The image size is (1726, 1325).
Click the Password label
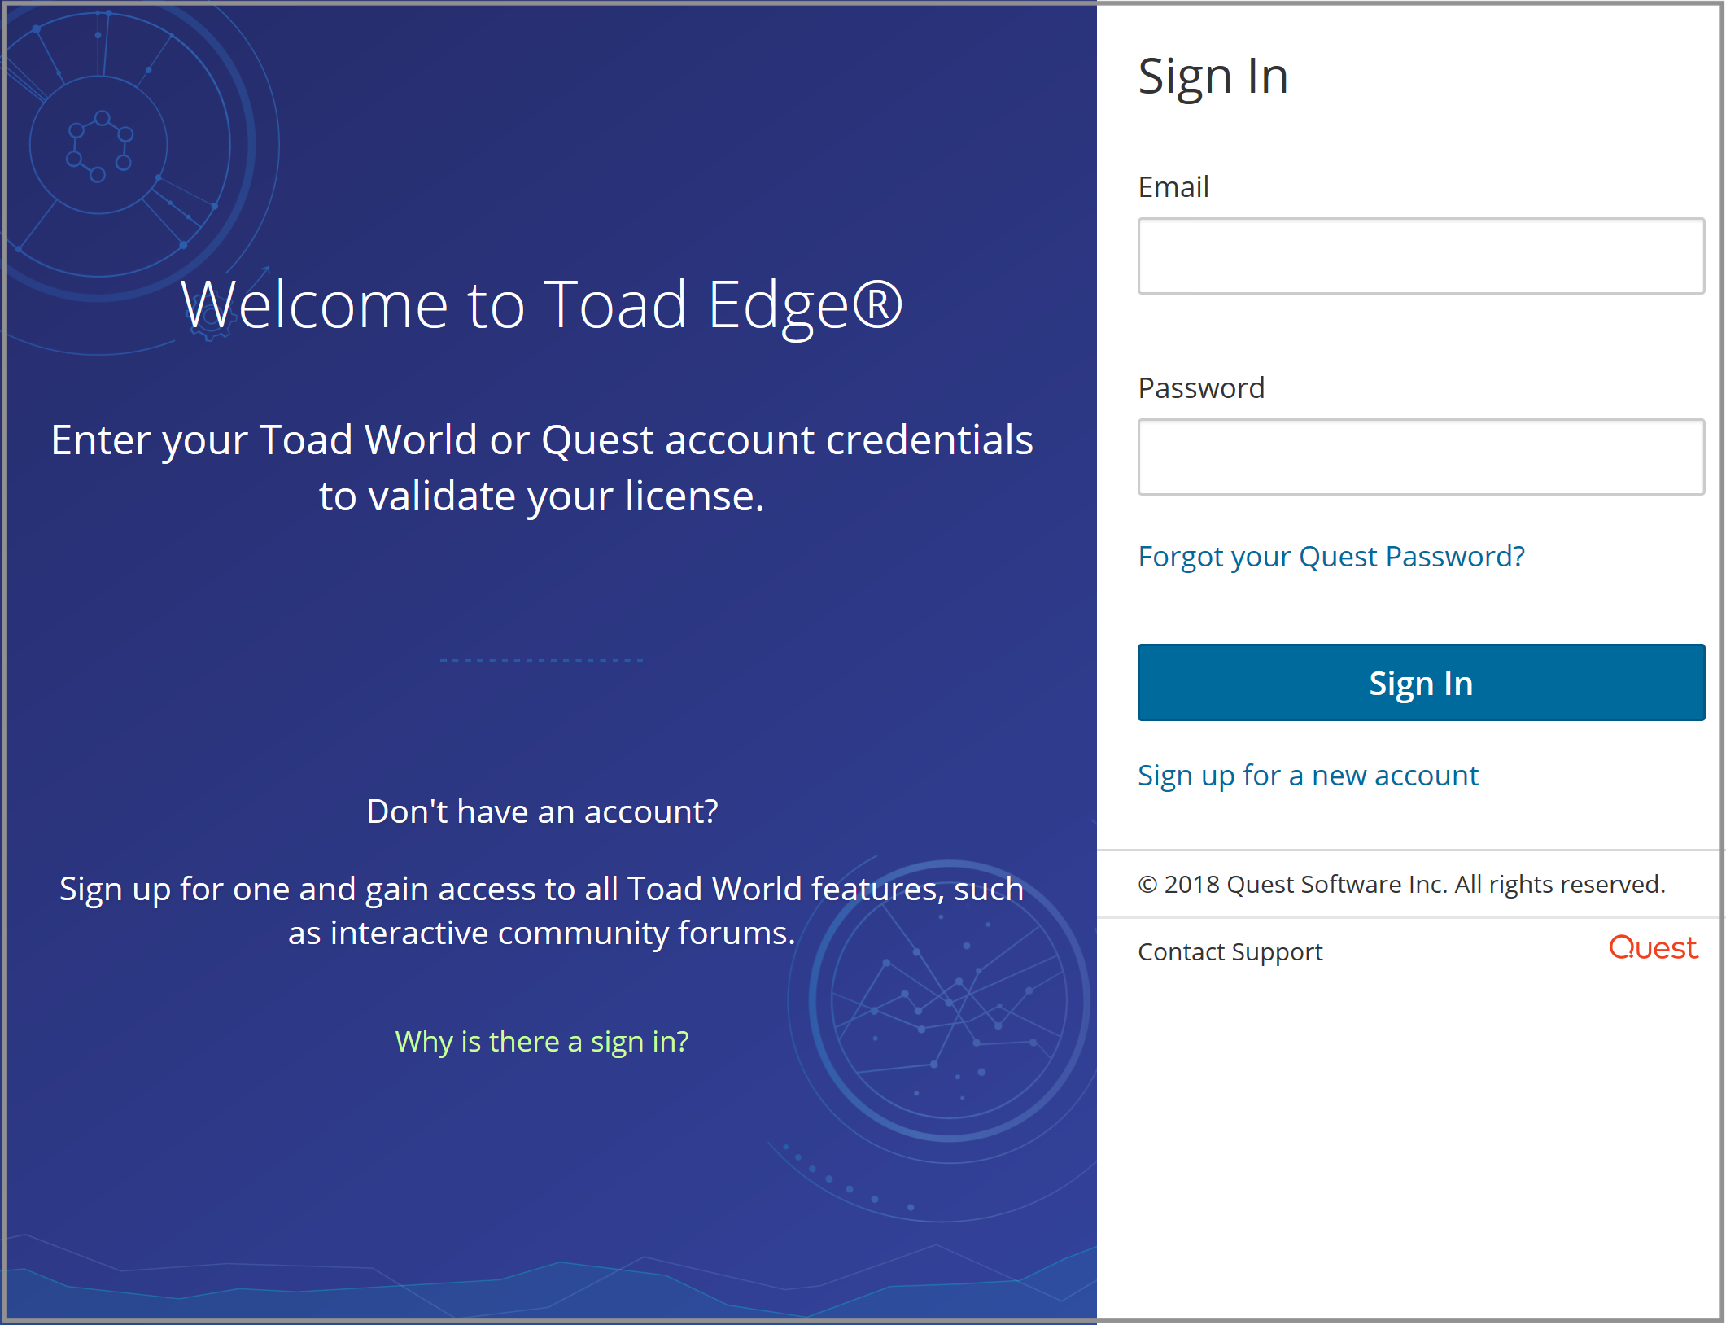click(1201, 388)
